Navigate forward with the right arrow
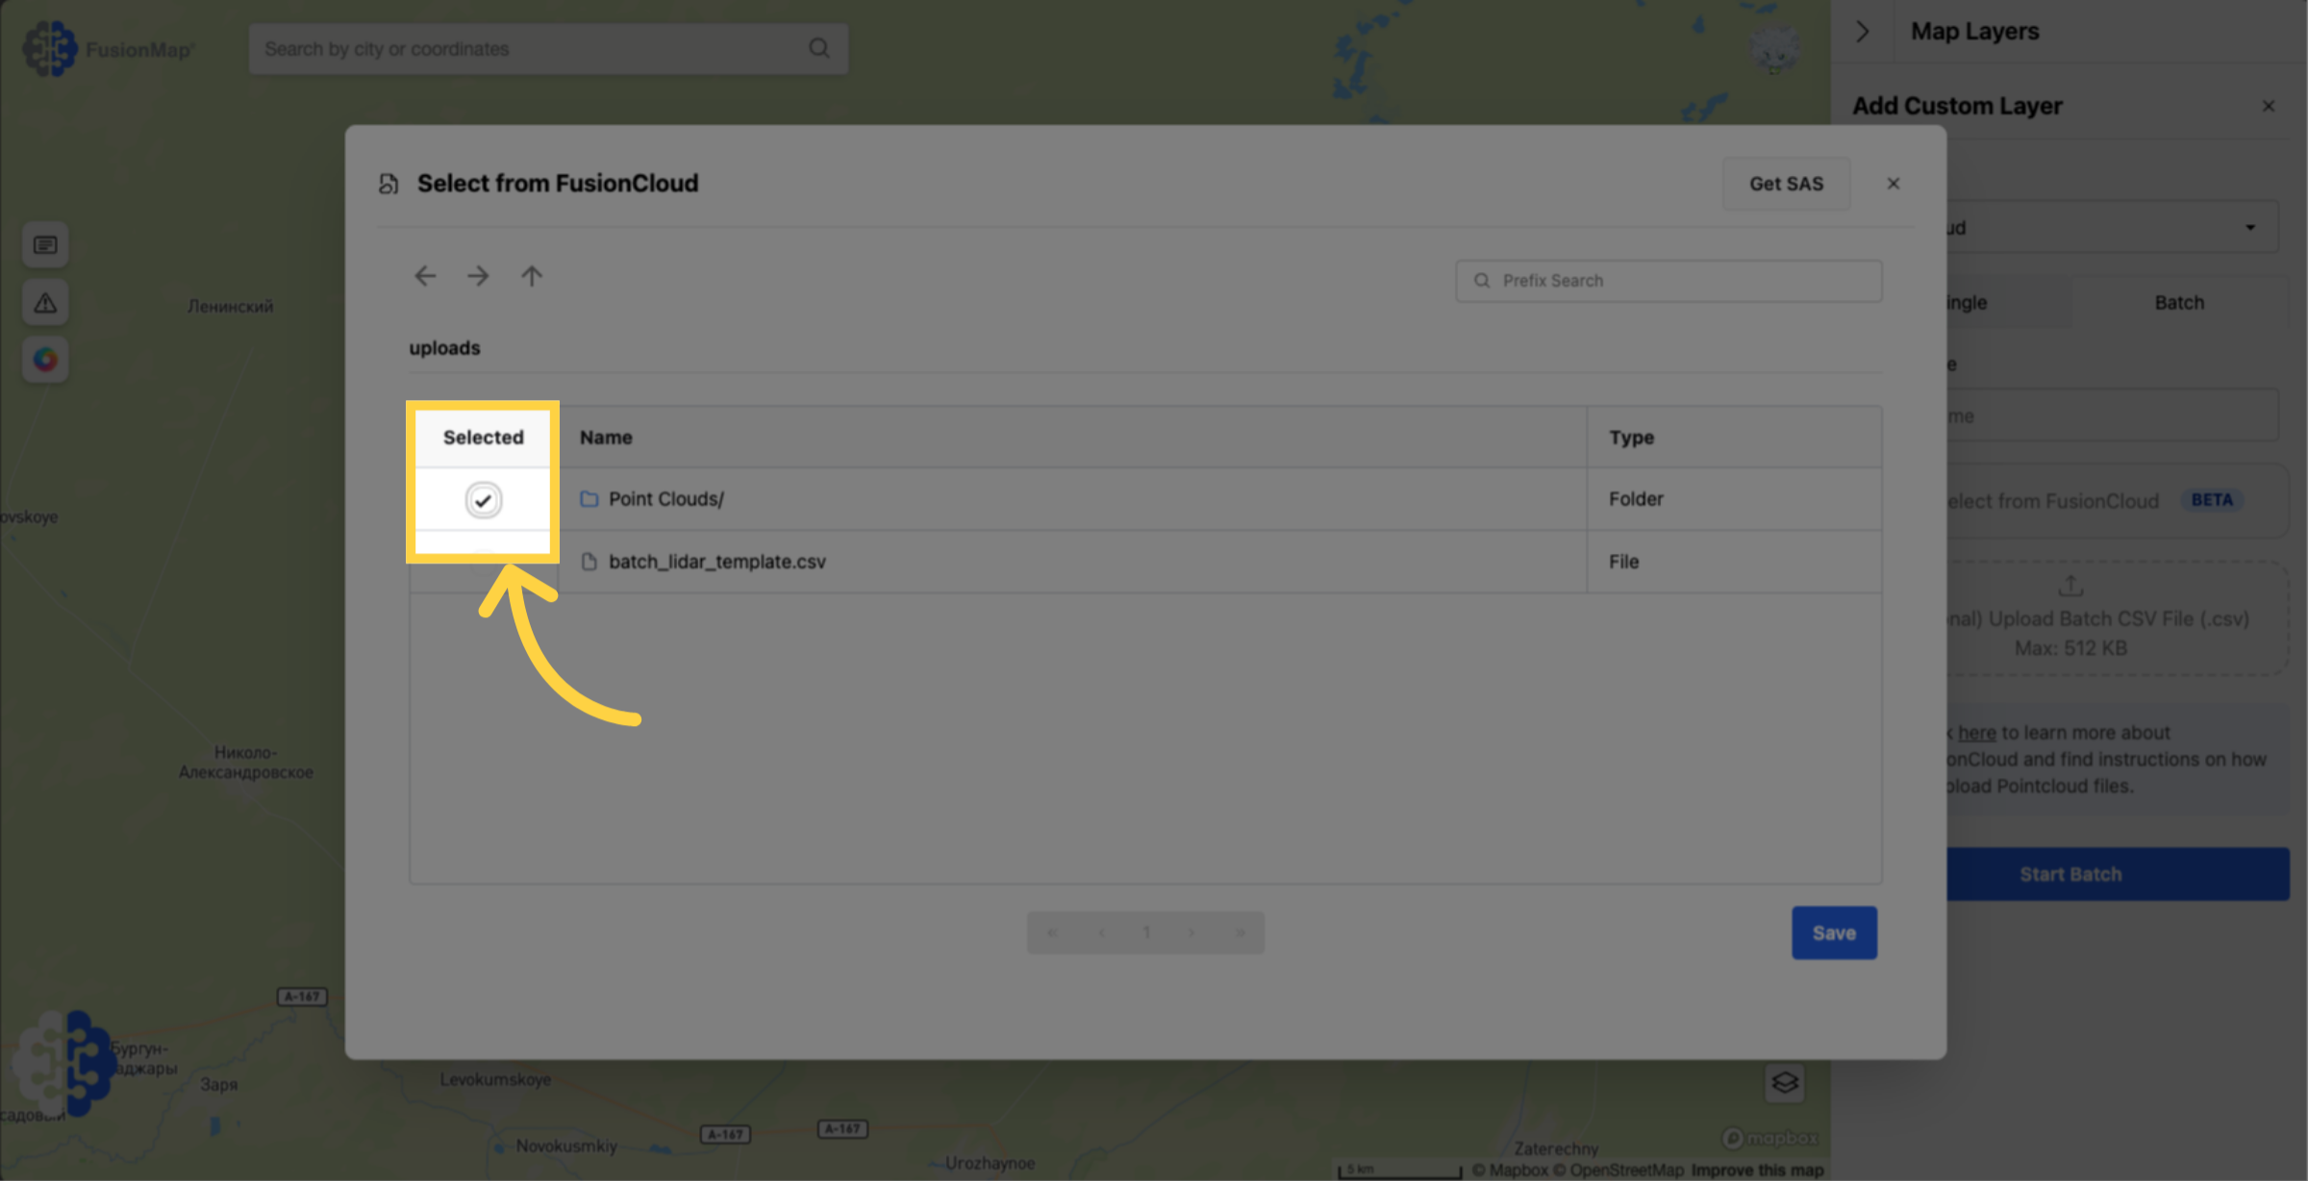 point(478,277)
